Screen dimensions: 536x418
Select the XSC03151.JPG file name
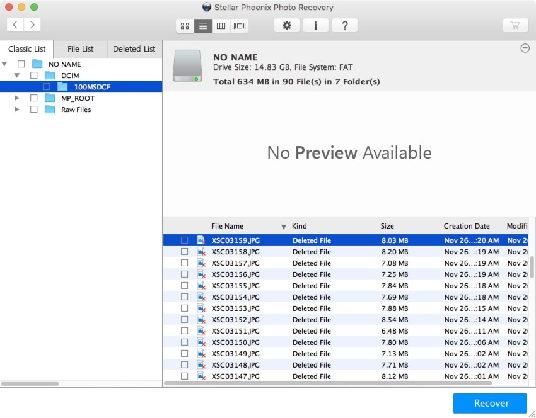tap(236, 331)
